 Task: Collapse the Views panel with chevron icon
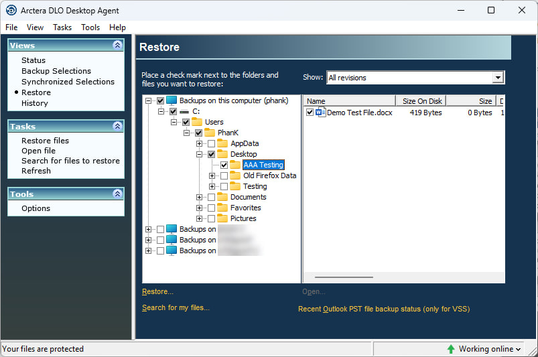pyautogui.click(x=117, y=46)
